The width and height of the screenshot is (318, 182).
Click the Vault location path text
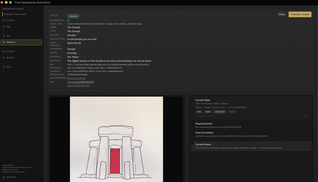click(17, 169)
